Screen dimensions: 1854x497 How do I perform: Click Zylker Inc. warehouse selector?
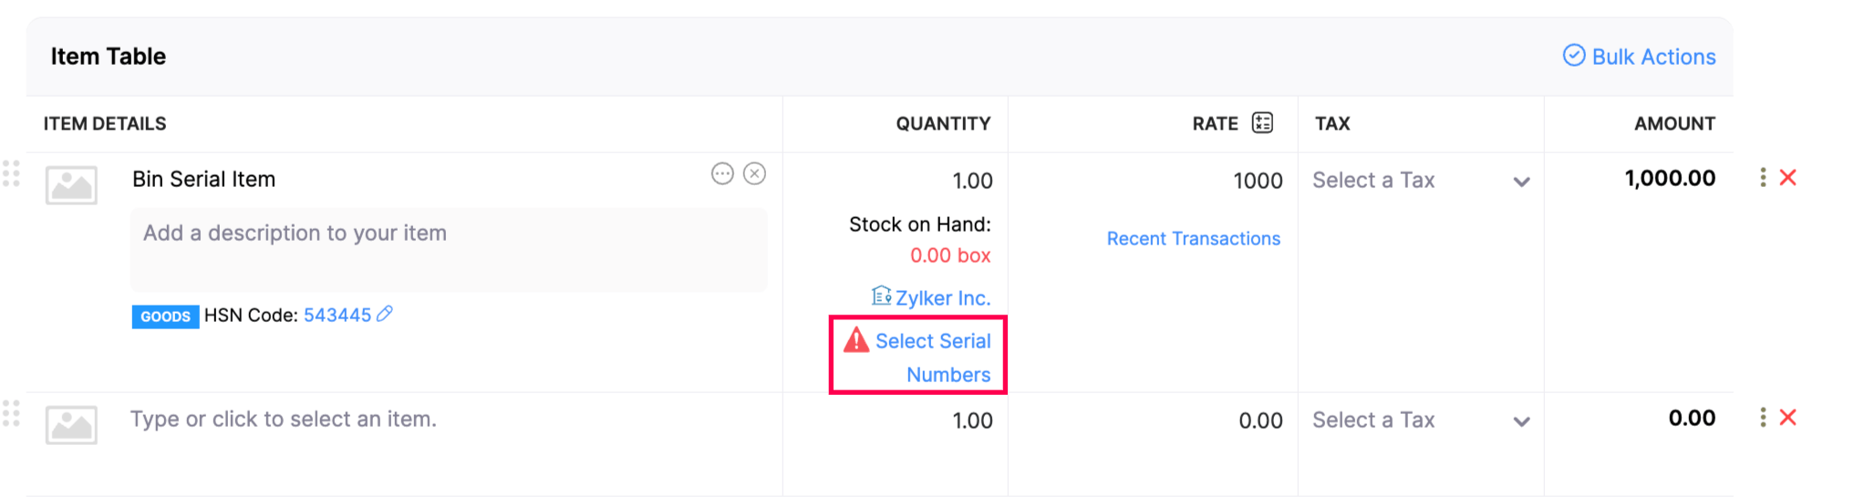(x=932, y=298)
